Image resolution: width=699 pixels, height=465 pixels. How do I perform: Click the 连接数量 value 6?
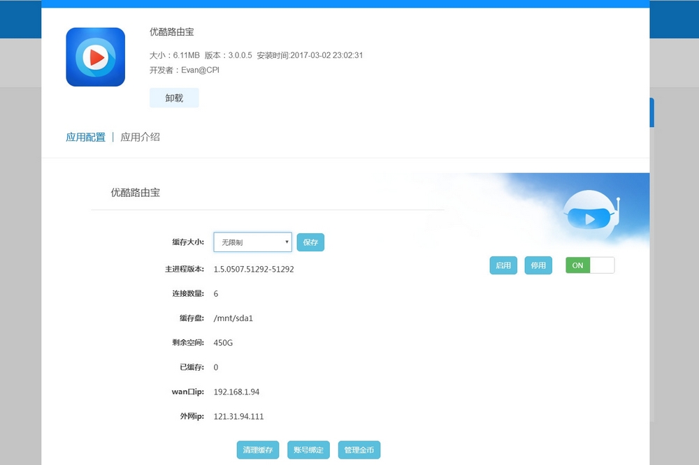216,293
